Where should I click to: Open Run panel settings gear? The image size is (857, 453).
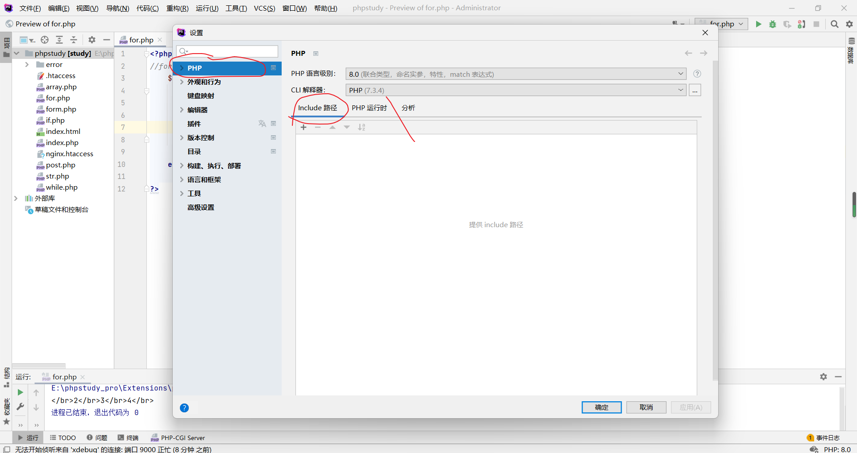[x=824, y=377]
